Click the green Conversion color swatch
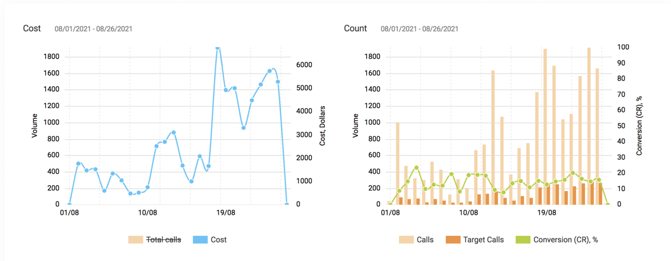Screen dimensions: 671x261 [x=523, y=240]
